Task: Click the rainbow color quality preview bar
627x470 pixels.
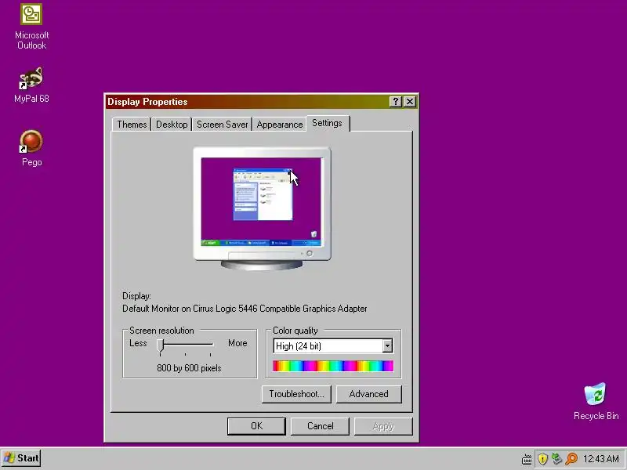Action: 332,366
